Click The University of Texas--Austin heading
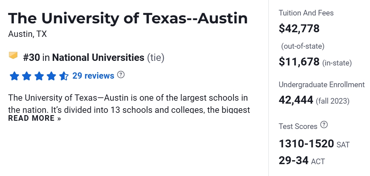The height and width of the screenshot is (176, 370). pos(128,18)
